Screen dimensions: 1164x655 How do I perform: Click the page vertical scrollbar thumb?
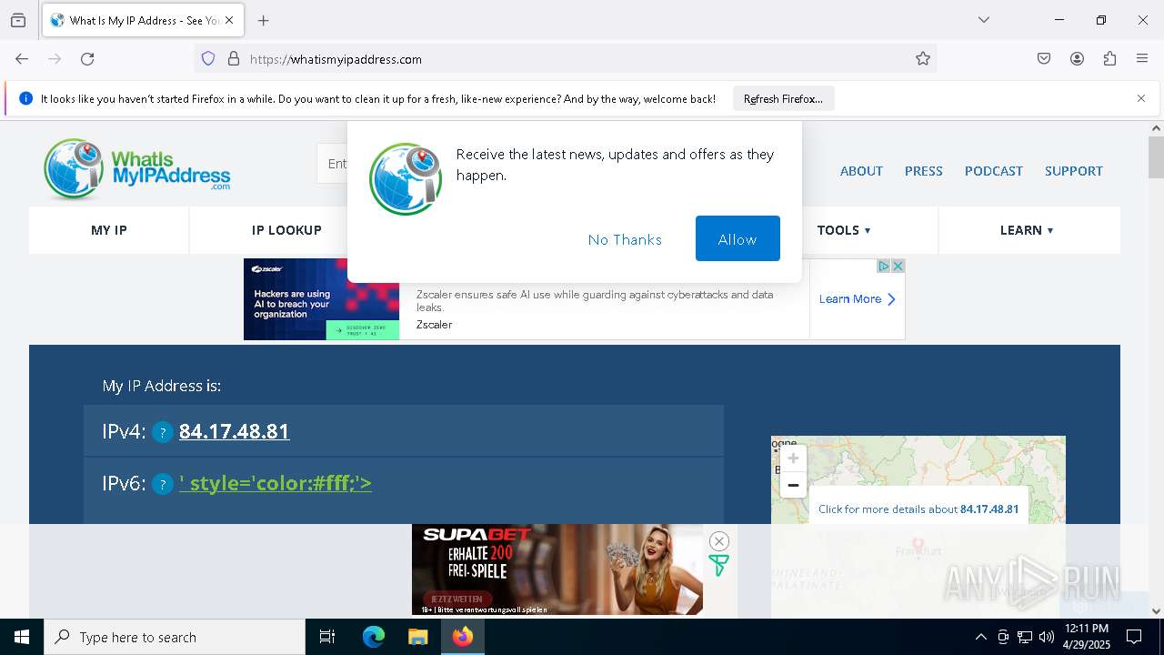point(1156,157)
